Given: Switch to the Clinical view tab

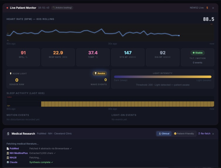Looking at the screenshot, I should point(164,134).
